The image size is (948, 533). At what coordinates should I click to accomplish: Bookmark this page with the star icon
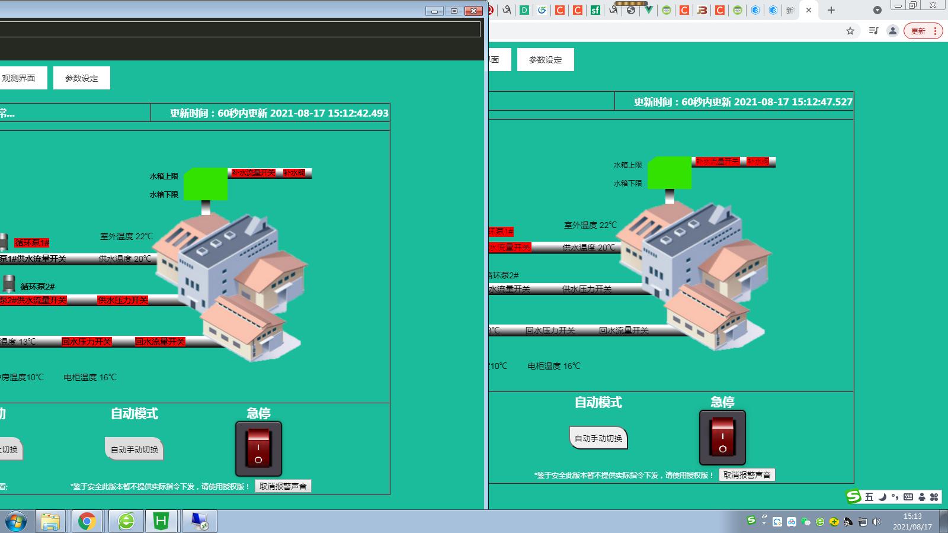click(850, 31)
